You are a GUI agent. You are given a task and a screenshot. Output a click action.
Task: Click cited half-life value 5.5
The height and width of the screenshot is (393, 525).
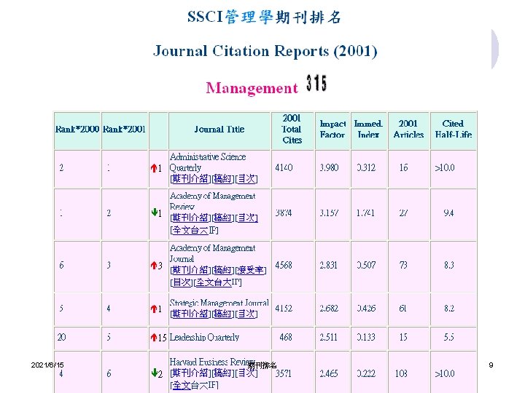[x=449, y=337]
